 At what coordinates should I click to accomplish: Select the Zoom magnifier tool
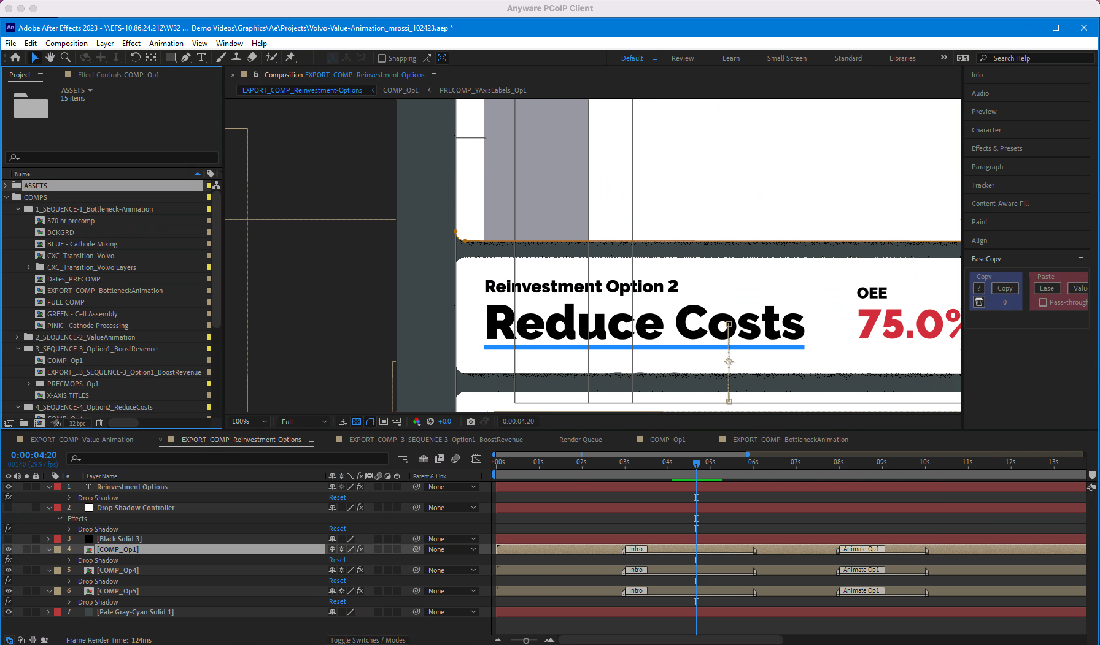click(65, 58)
